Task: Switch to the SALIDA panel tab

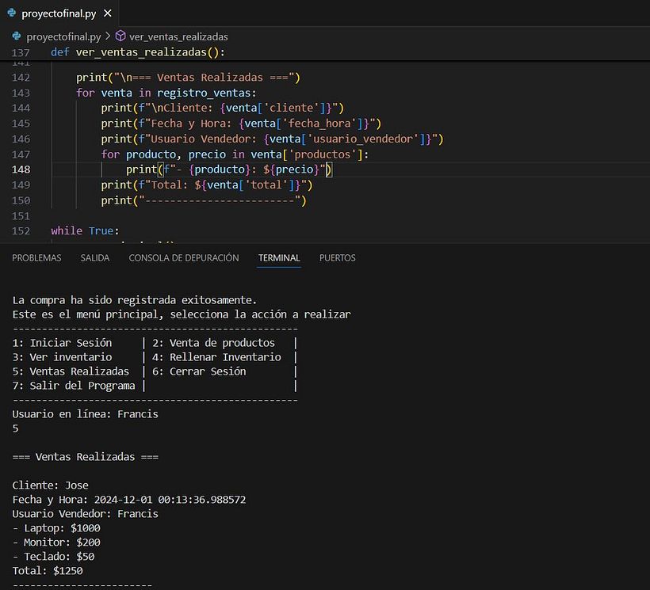Action: click(x=95, y=258)
